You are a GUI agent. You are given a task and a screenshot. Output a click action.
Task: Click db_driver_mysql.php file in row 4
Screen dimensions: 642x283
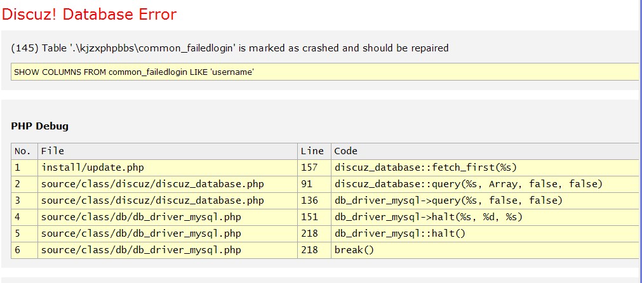pyautogui.click(x=168, y=217)
